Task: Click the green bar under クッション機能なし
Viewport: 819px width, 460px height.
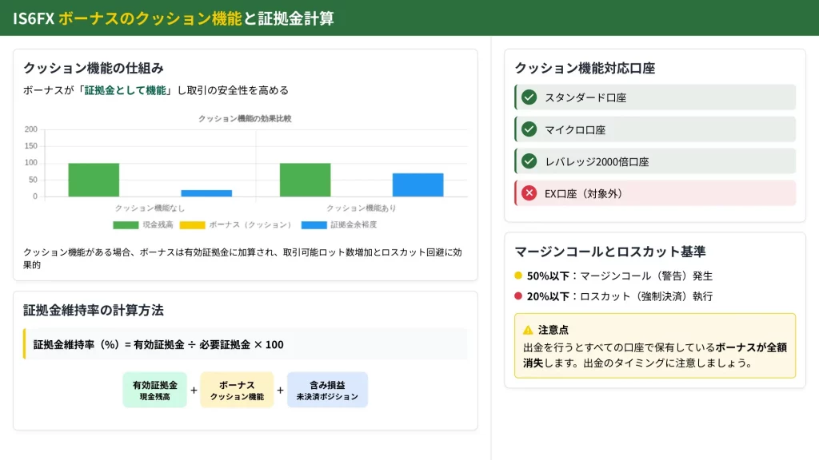Action: [94, 180]
